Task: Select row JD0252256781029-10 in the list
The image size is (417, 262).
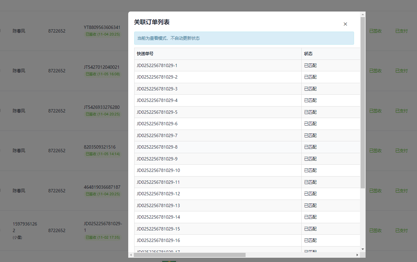Action: click(x=158, y=170)
